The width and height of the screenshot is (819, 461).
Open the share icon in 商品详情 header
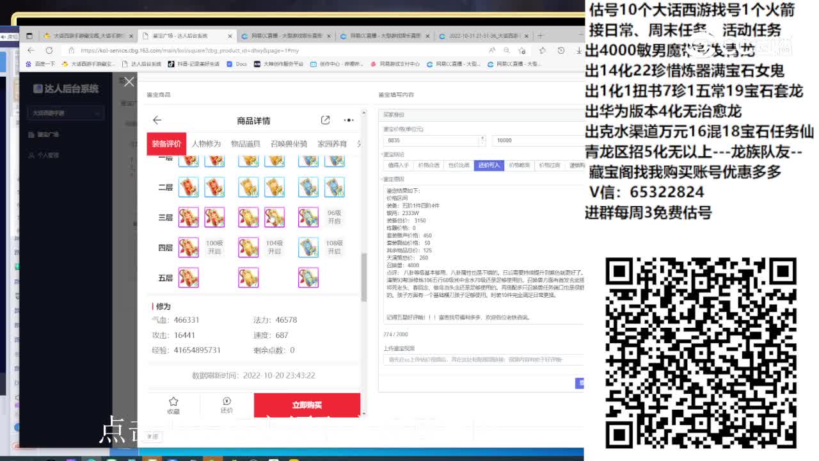[325, 120]
